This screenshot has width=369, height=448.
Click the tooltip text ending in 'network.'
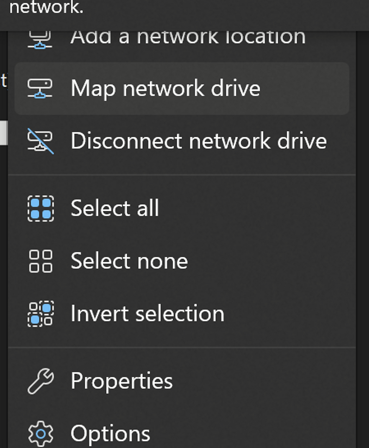click(46, 8)
